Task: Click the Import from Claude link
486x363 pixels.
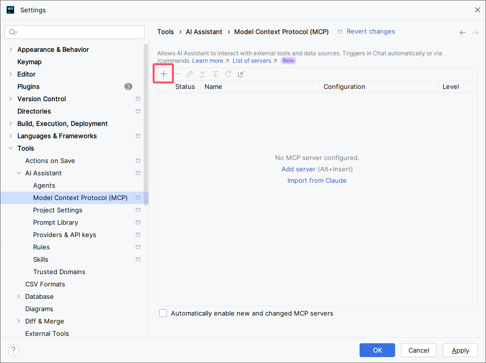Action: [317, 180]
